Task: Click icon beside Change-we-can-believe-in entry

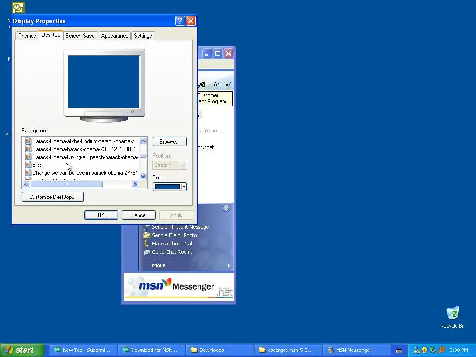Action: pos(28,173)
